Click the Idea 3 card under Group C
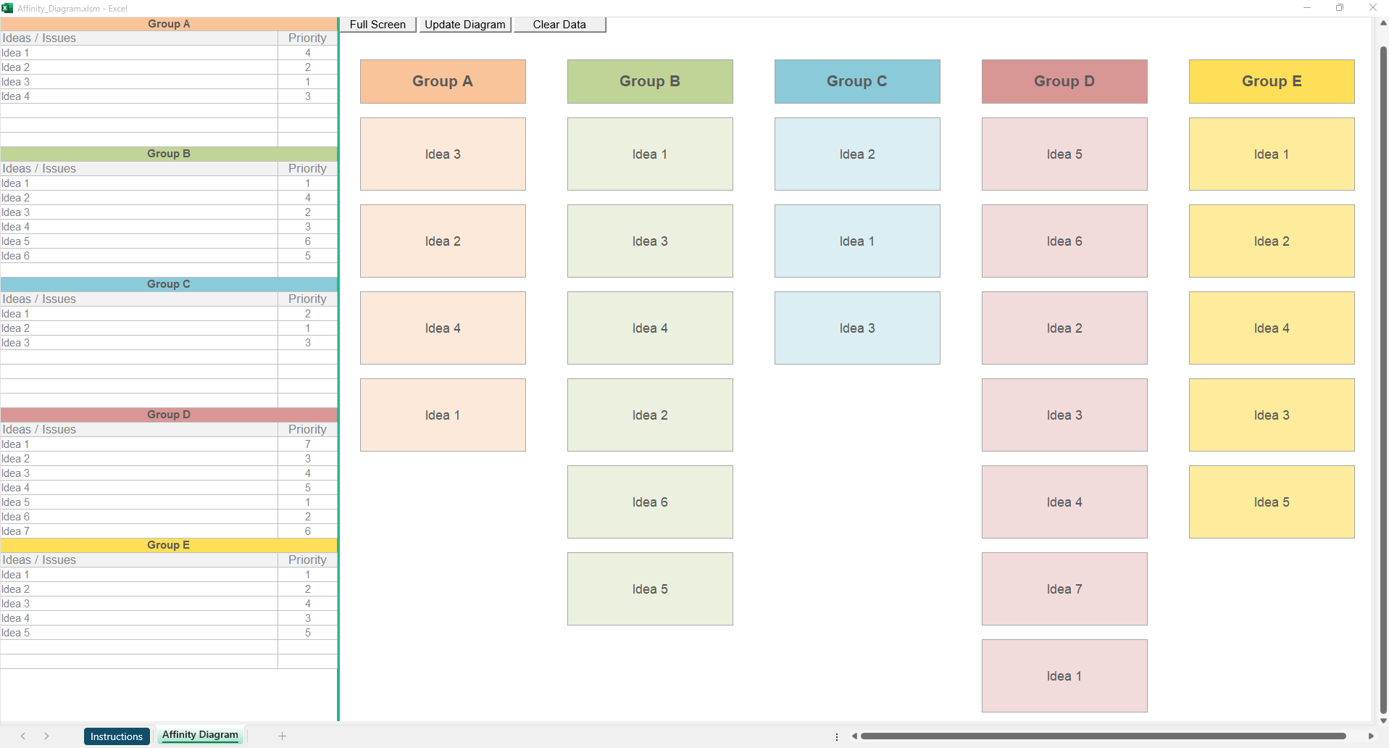 tap(856, 328)
